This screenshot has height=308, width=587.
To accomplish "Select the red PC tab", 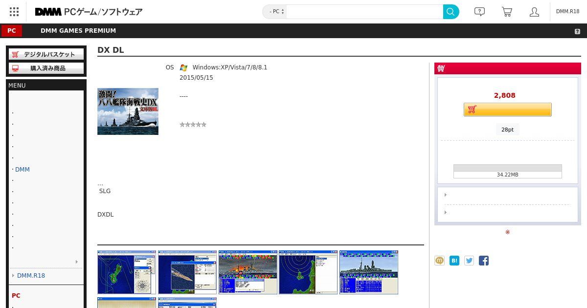I will (12, 31).
